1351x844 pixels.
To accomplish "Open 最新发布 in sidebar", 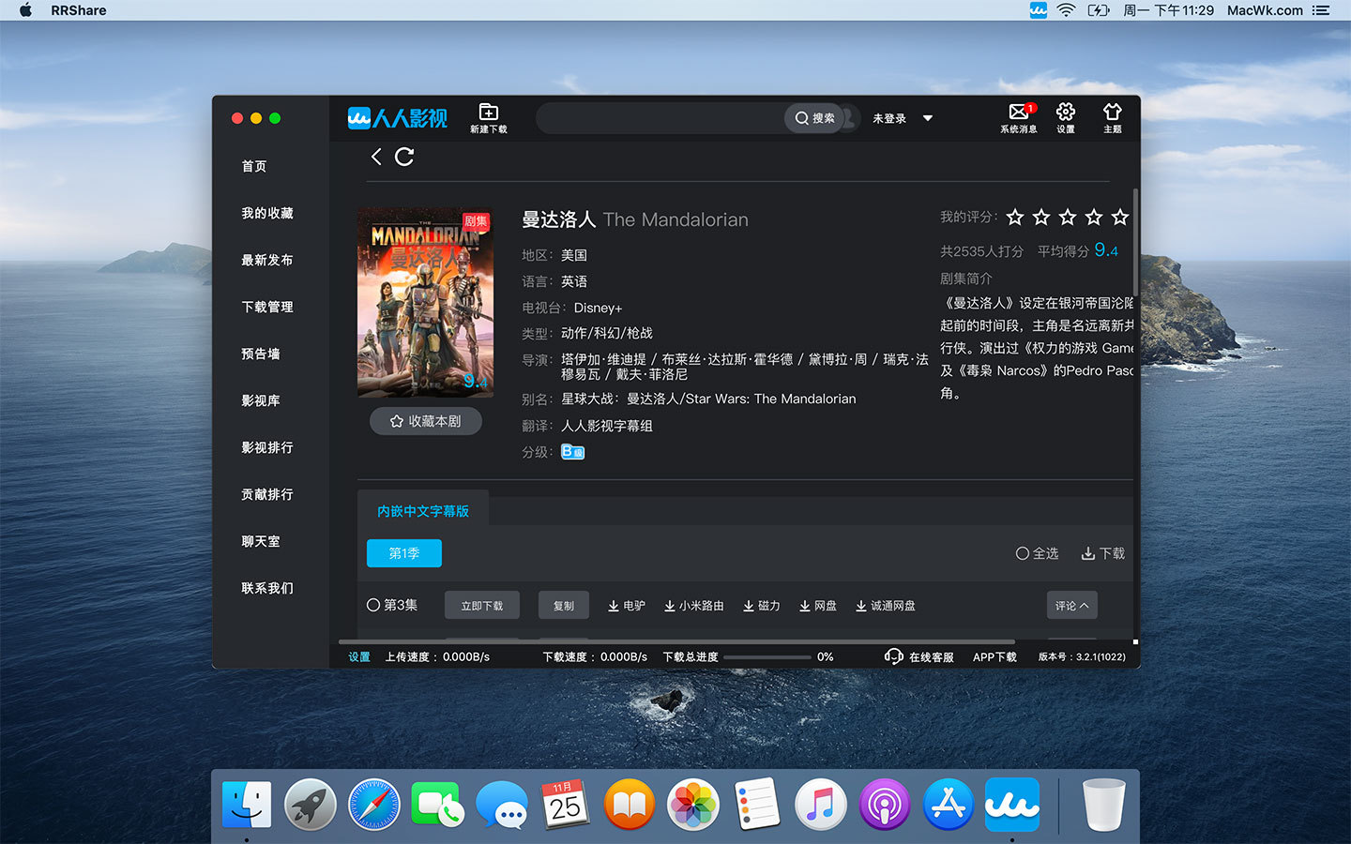I will [267, 260].
